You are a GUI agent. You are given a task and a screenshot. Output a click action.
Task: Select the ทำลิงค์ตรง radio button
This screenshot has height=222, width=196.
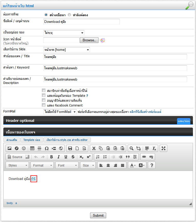(69, 15)
